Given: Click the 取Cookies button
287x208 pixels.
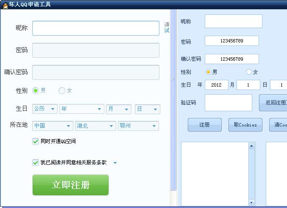Looking at the screenshot, I should point(245,125).
